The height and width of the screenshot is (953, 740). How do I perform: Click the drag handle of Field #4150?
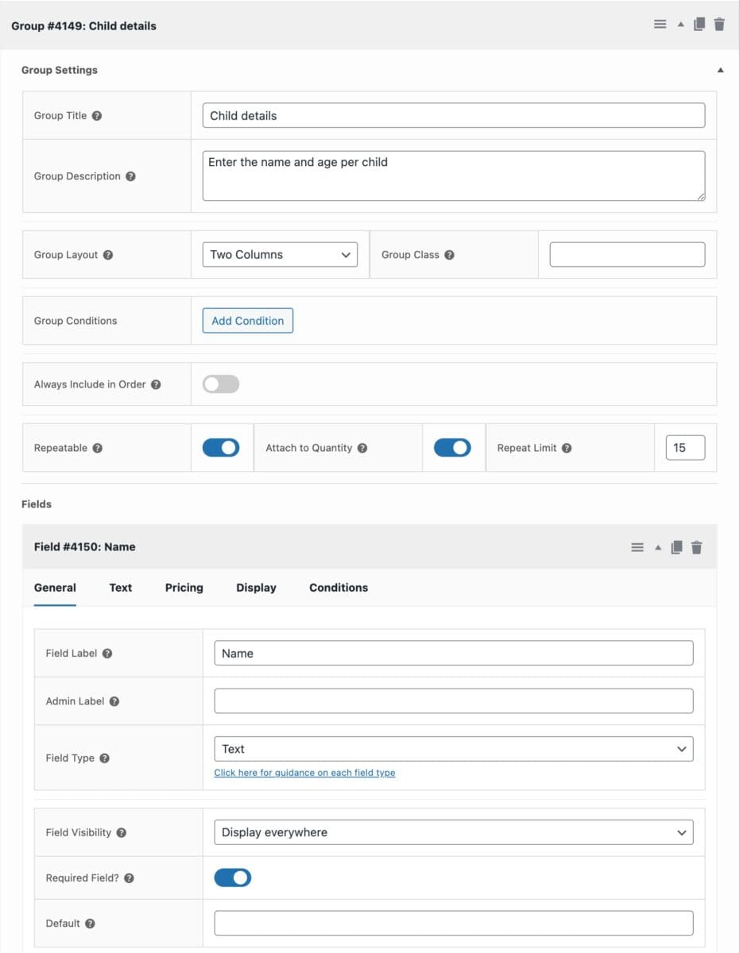(x=637, y=546)
